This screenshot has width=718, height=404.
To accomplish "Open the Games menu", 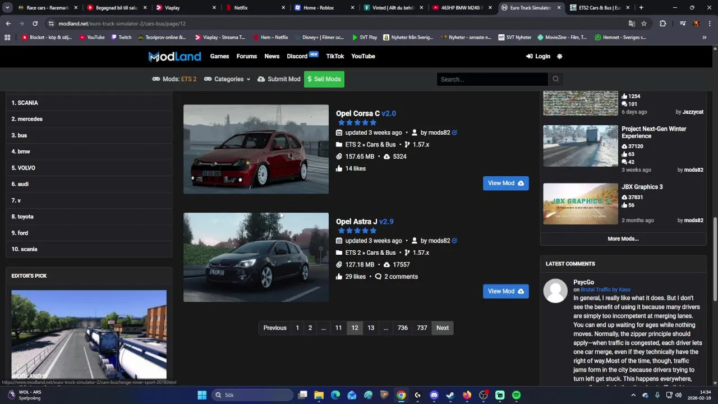I will pyautogui.click(x=219, y=56).
